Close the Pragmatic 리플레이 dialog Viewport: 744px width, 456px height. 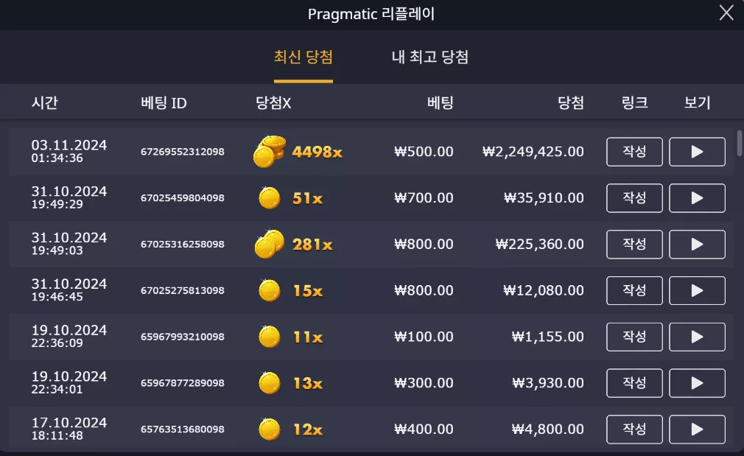click(726, 13)
